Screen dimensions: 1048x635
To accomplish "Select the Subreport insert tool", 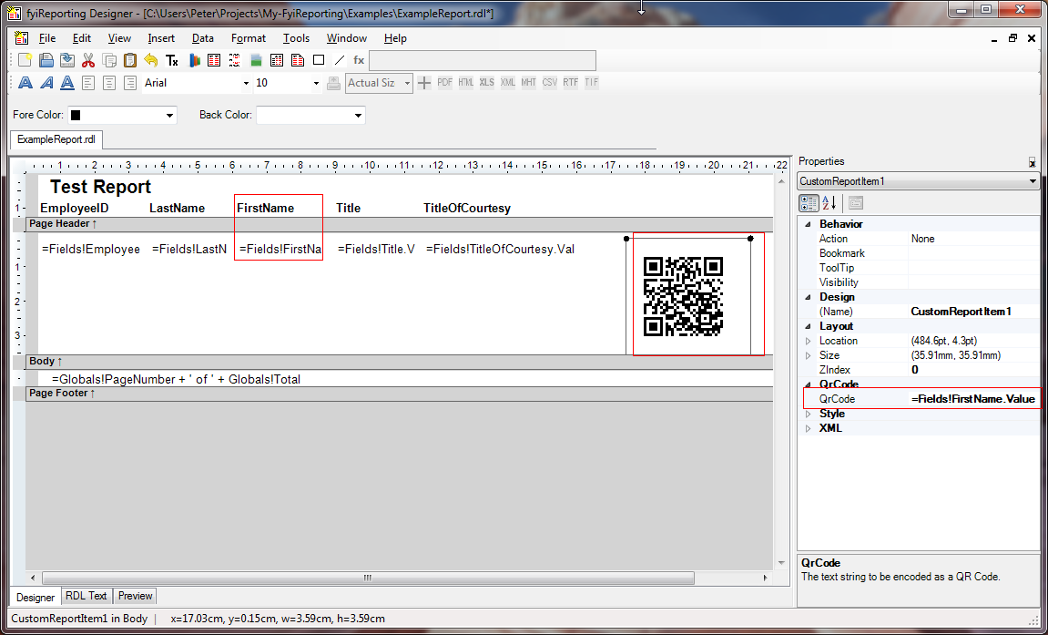I will pyautogui.click(x=298, y=60).
